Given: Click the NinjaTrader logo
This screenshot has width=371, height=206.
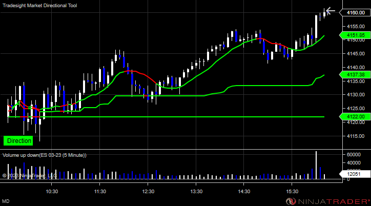Looking at the screenshot, I should click(328, 201).
